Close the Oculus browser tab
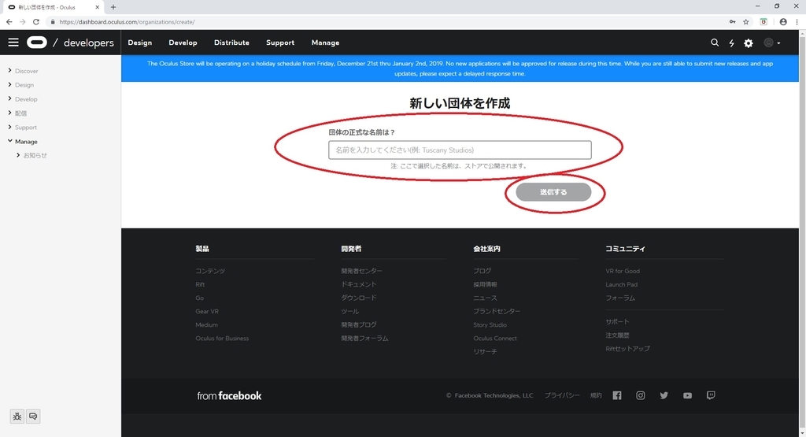Viewport: 806px width, 437px height. (x=97, y=7)
